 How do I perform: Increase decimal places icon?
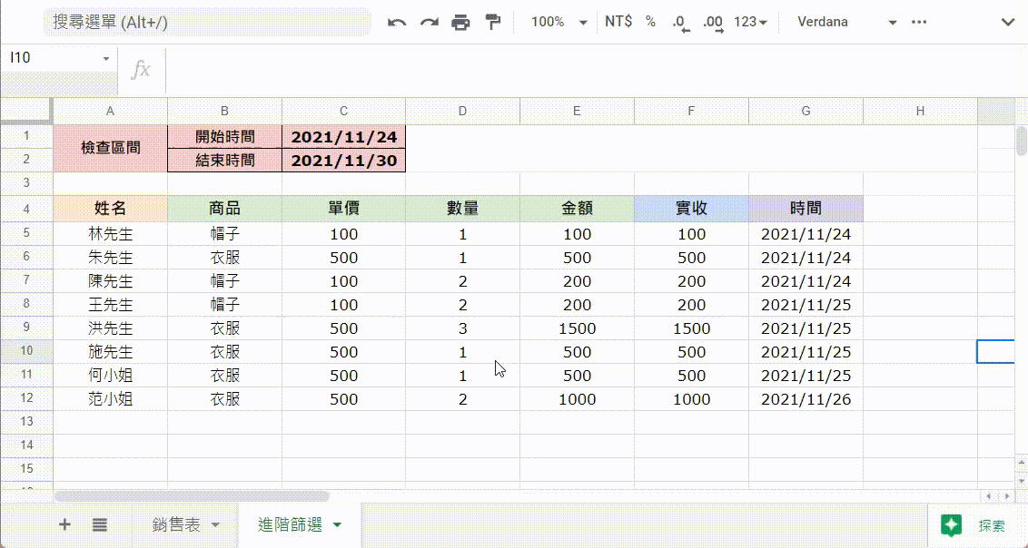coord(713,23)
